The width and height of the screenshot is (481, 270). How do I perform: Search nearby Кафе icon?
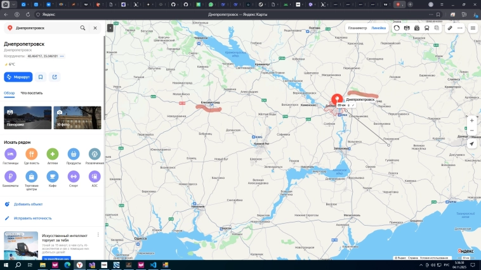(x=53, y=177)
